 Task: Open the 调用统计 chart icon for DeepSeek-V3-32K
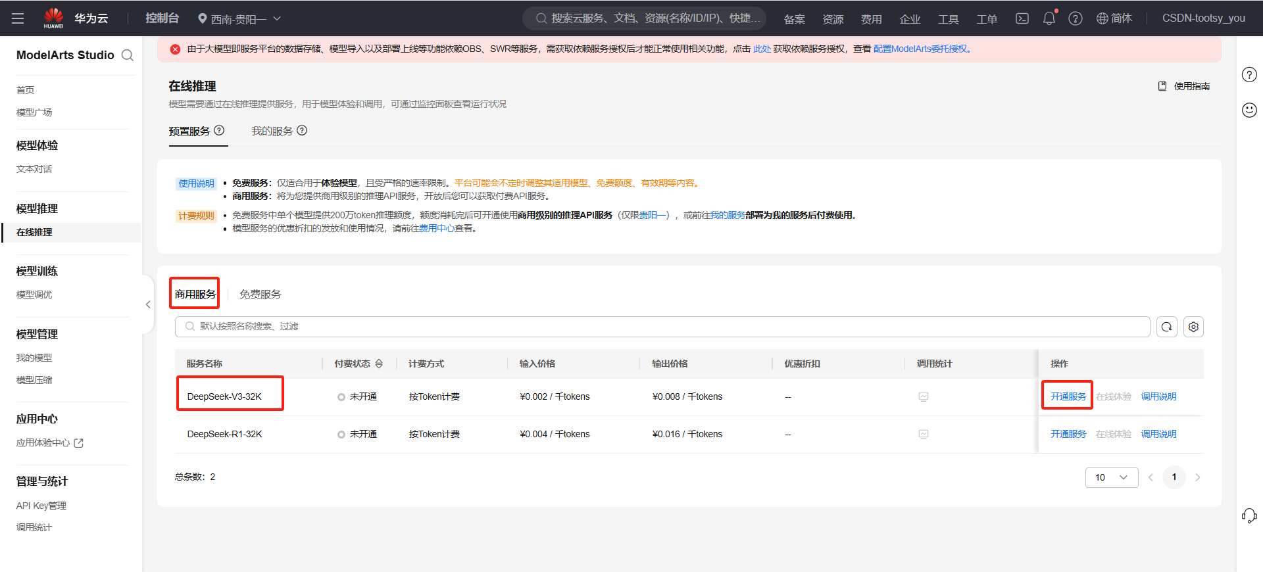tap(924, 396)
